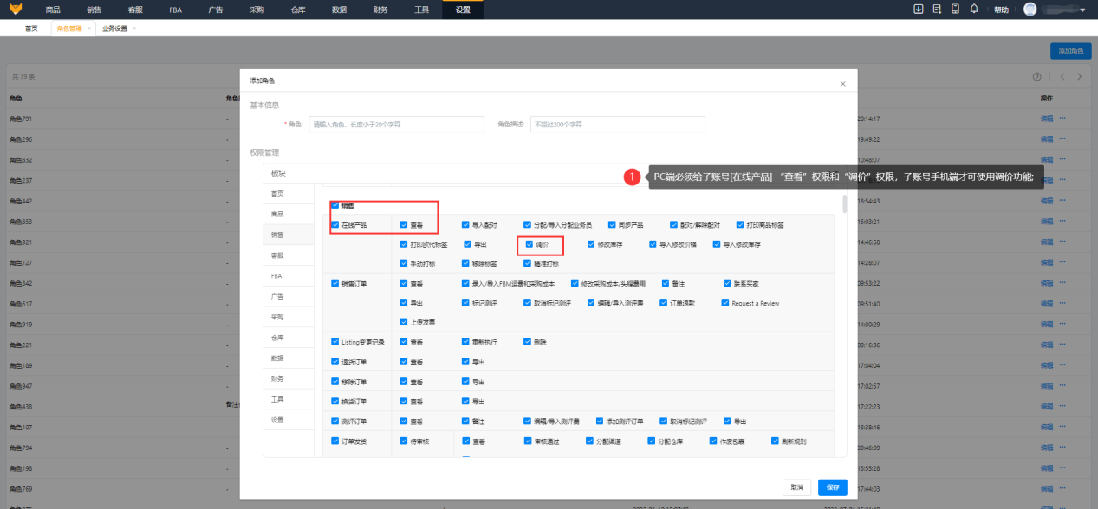Toggle the 订单发货 checkbox
Viewport: 1098px width, 509px height.
335,441
